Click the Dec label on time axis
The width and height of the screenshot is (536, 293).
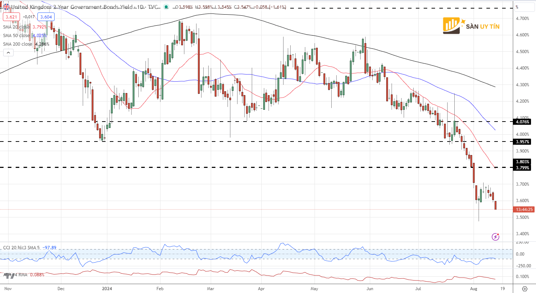61,289
